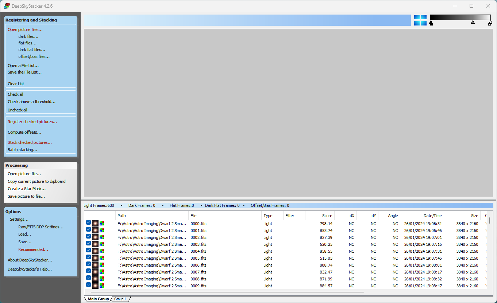
Task: Uncheck the checkbox for 0004.fits
Action: 88,250
